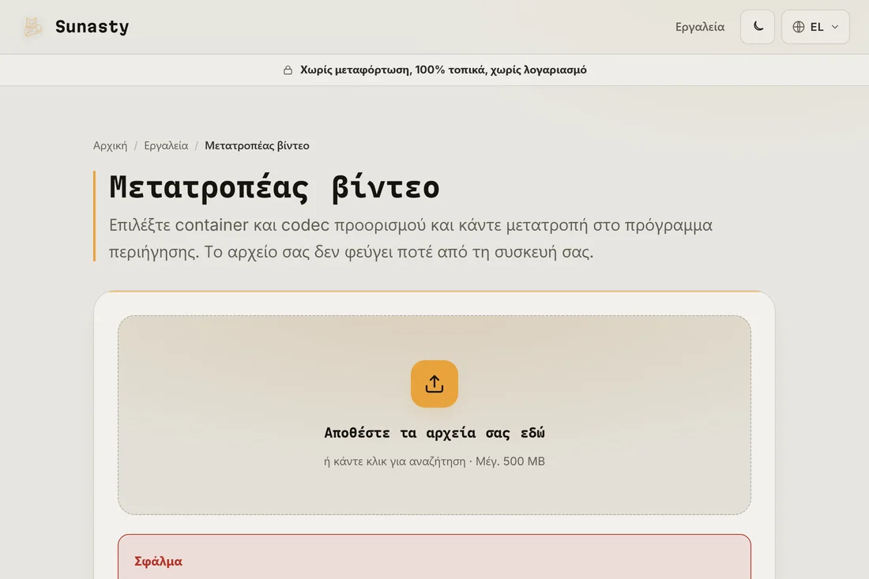Click the orange upload icon button

[434, 384]
